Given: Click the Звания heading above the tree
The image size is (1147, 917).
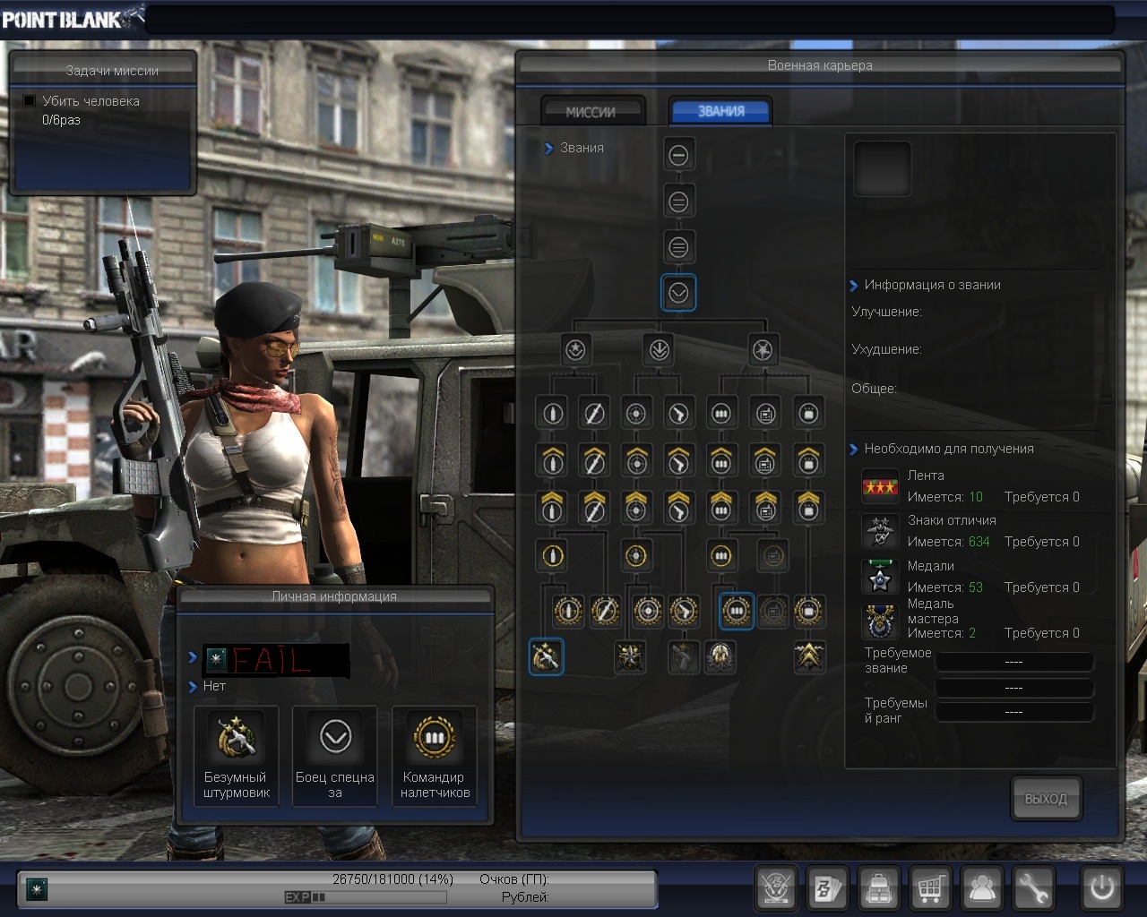Looking at the screenshot, I should tap(582, 148).
